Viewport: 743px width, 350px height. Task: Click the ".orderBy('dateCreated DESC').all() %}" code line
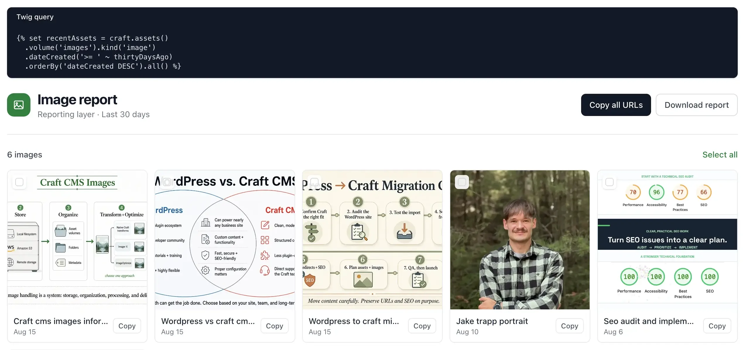coord(103,66)
